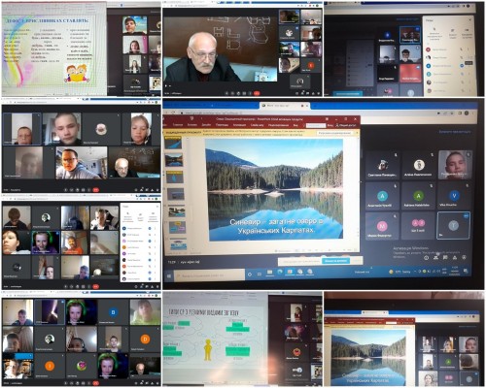
Task: Select third slide thumbnail with yellow title
Action: pos(175,177)
